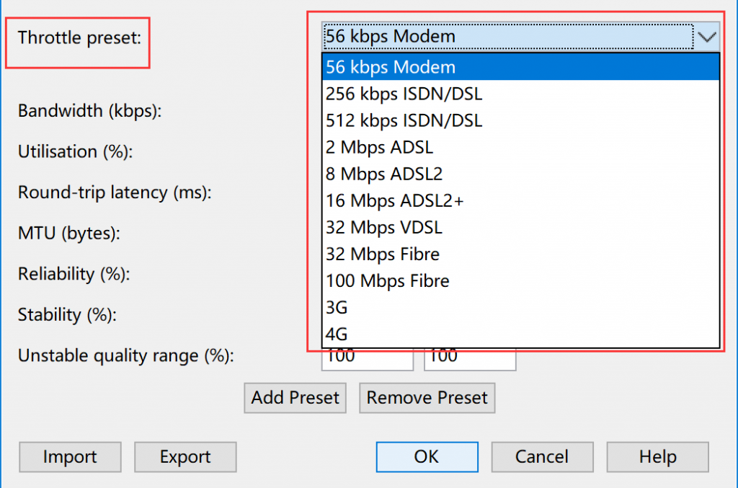Select 56 kbps Modem in preset list
This screenshot has height=488, width=738.
point(520,67)
